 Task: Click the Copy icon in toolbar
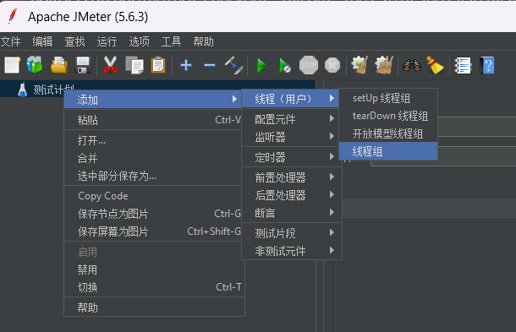pos(134,65)
